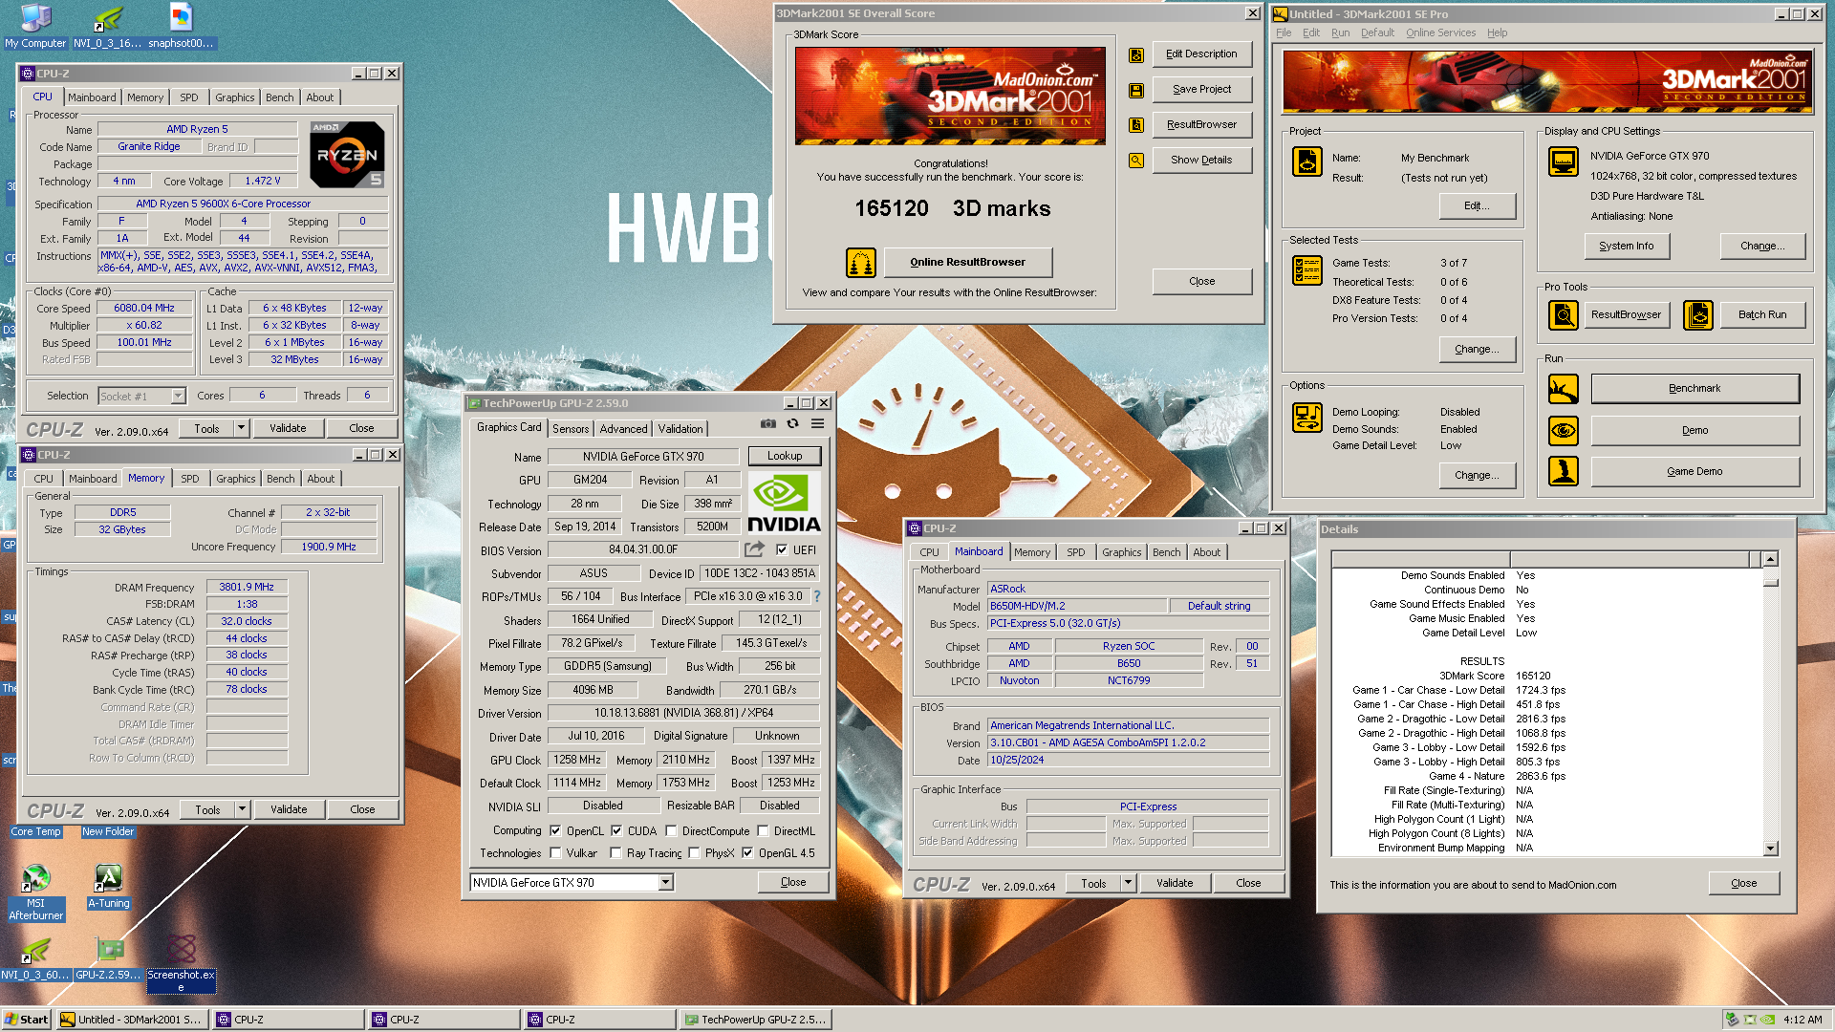
Task: Toggle PhysX checkbox in GPU-Z
Action: pyautogui.click(x=694, y=853)
